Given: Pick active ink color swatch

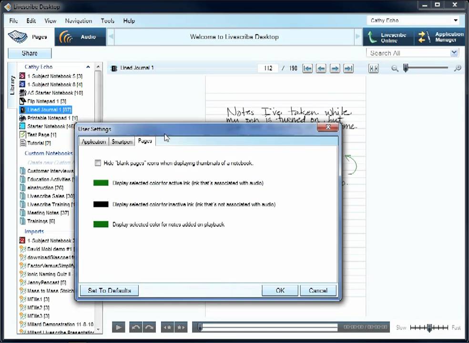Looking at the screenshot, I should click(x=101, y=183).
